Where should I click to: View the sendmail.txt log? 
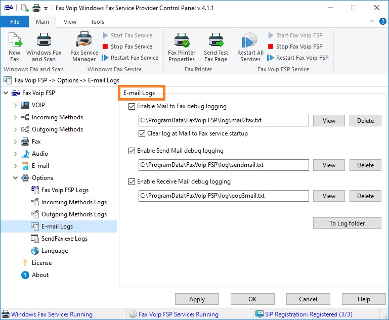pyautogui.click(x=329, y=165)
